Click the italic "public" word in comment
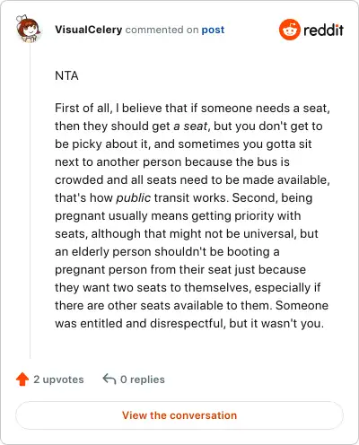 [133, 198]
